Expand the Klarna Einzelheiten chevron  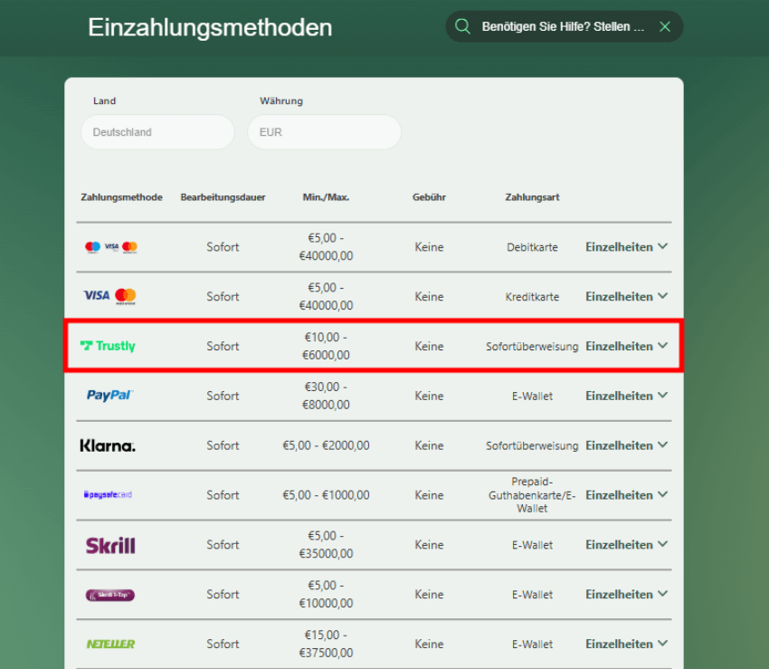pos(626,445)
